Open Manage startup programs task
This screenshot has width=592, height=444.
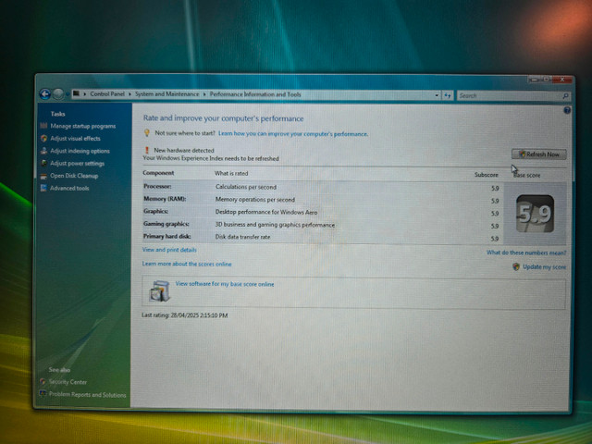click(83, 126)
